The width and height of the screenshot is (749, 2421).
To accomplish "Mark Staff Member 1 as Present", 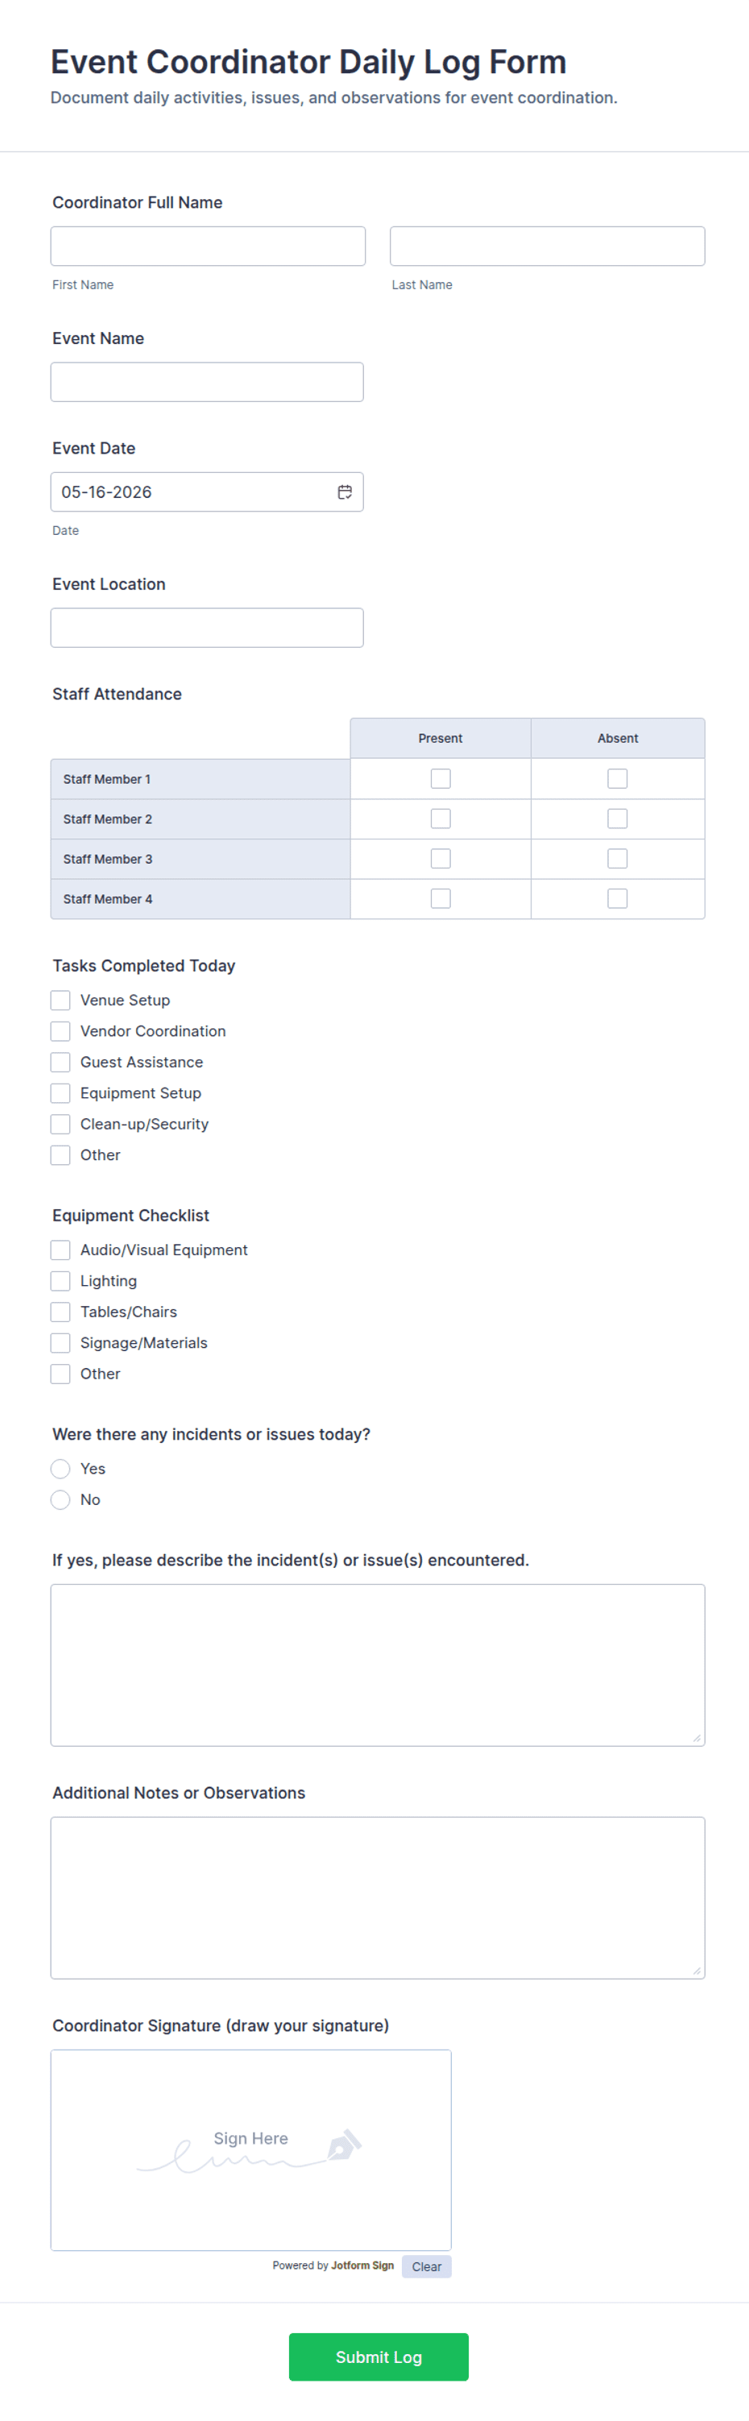I will click(441, 779).
